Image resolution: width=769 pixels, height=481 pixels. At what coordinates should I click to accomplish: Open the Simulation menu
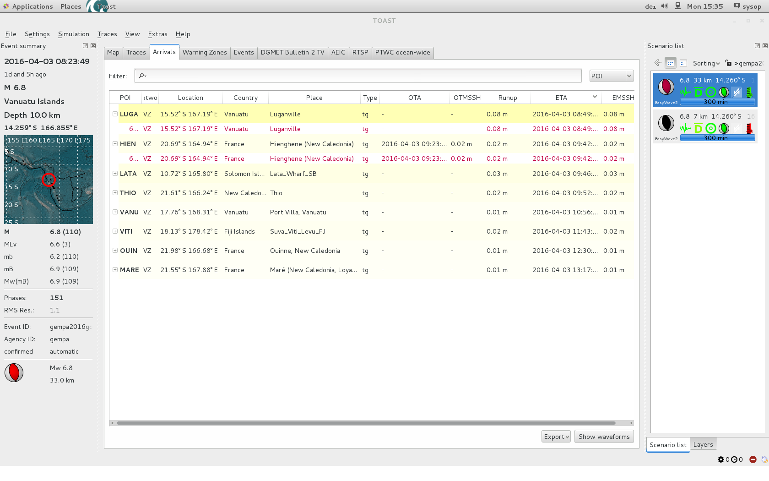(x=74, y=34)
